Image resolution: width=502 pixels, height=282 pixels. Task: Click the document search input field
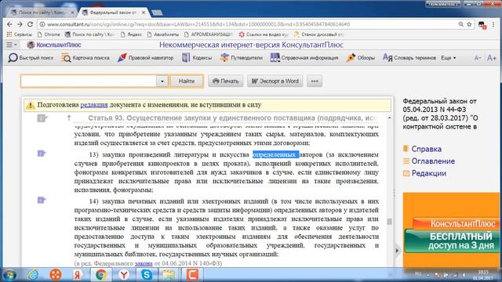(89, 81)
